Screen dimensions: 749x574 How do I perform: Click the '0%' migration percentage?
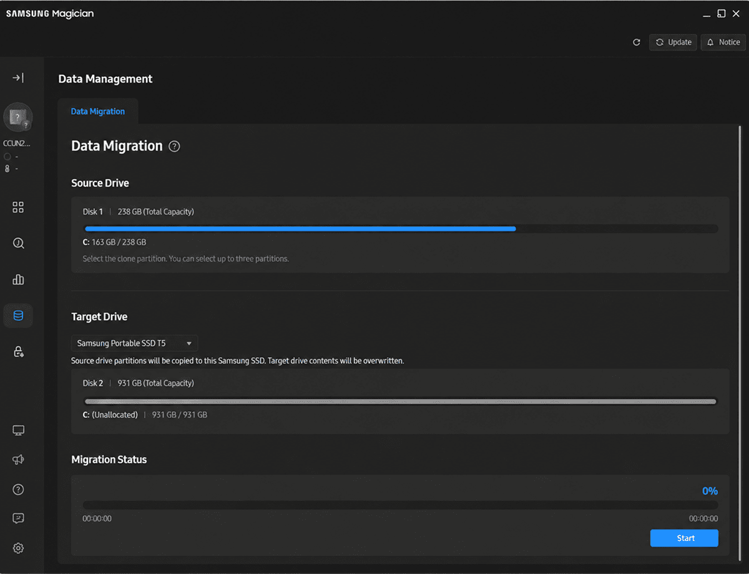(x=710, y=491)
